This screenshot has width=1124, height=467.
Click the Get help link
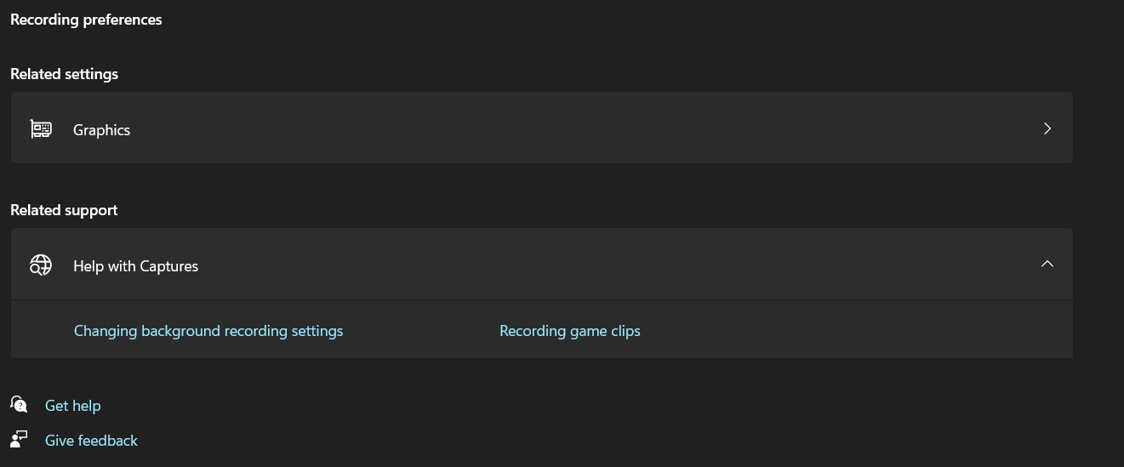click(x=73, y=406)
